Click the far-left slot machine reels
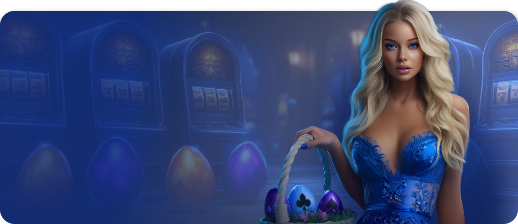Image resolution: width=518 pixels, height=224 pixels. point(24,84)
